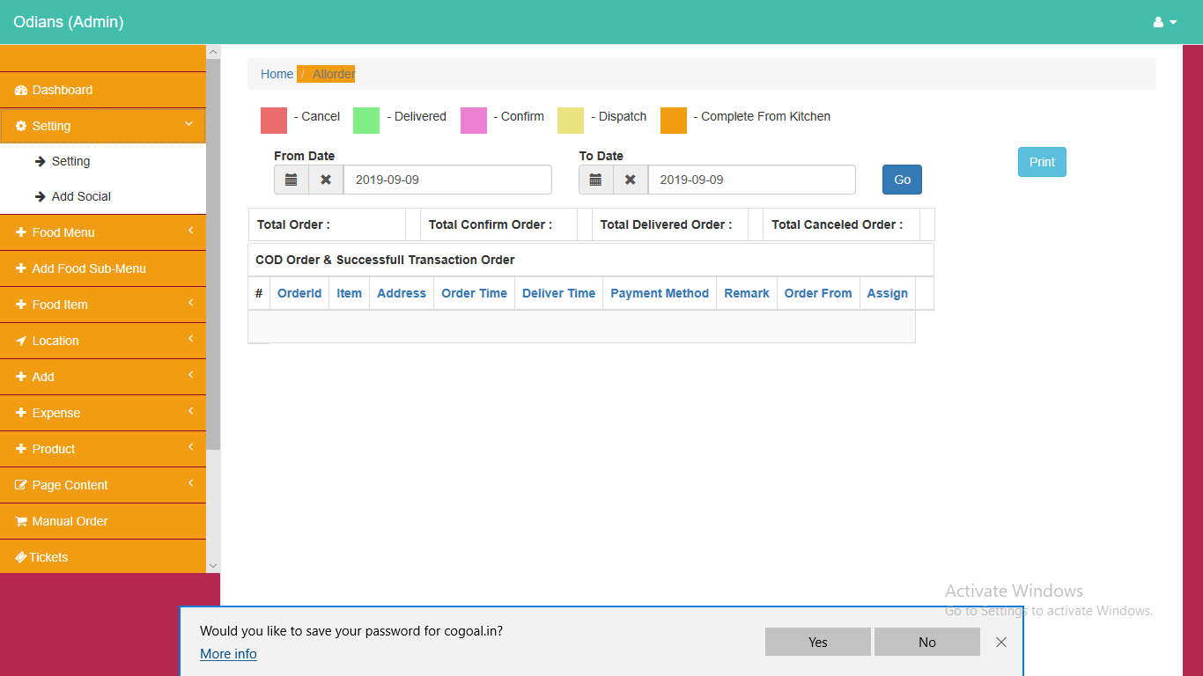Open the user profile icon menu
Screen dimensions: 1203x676
[x=1164, y=22]
